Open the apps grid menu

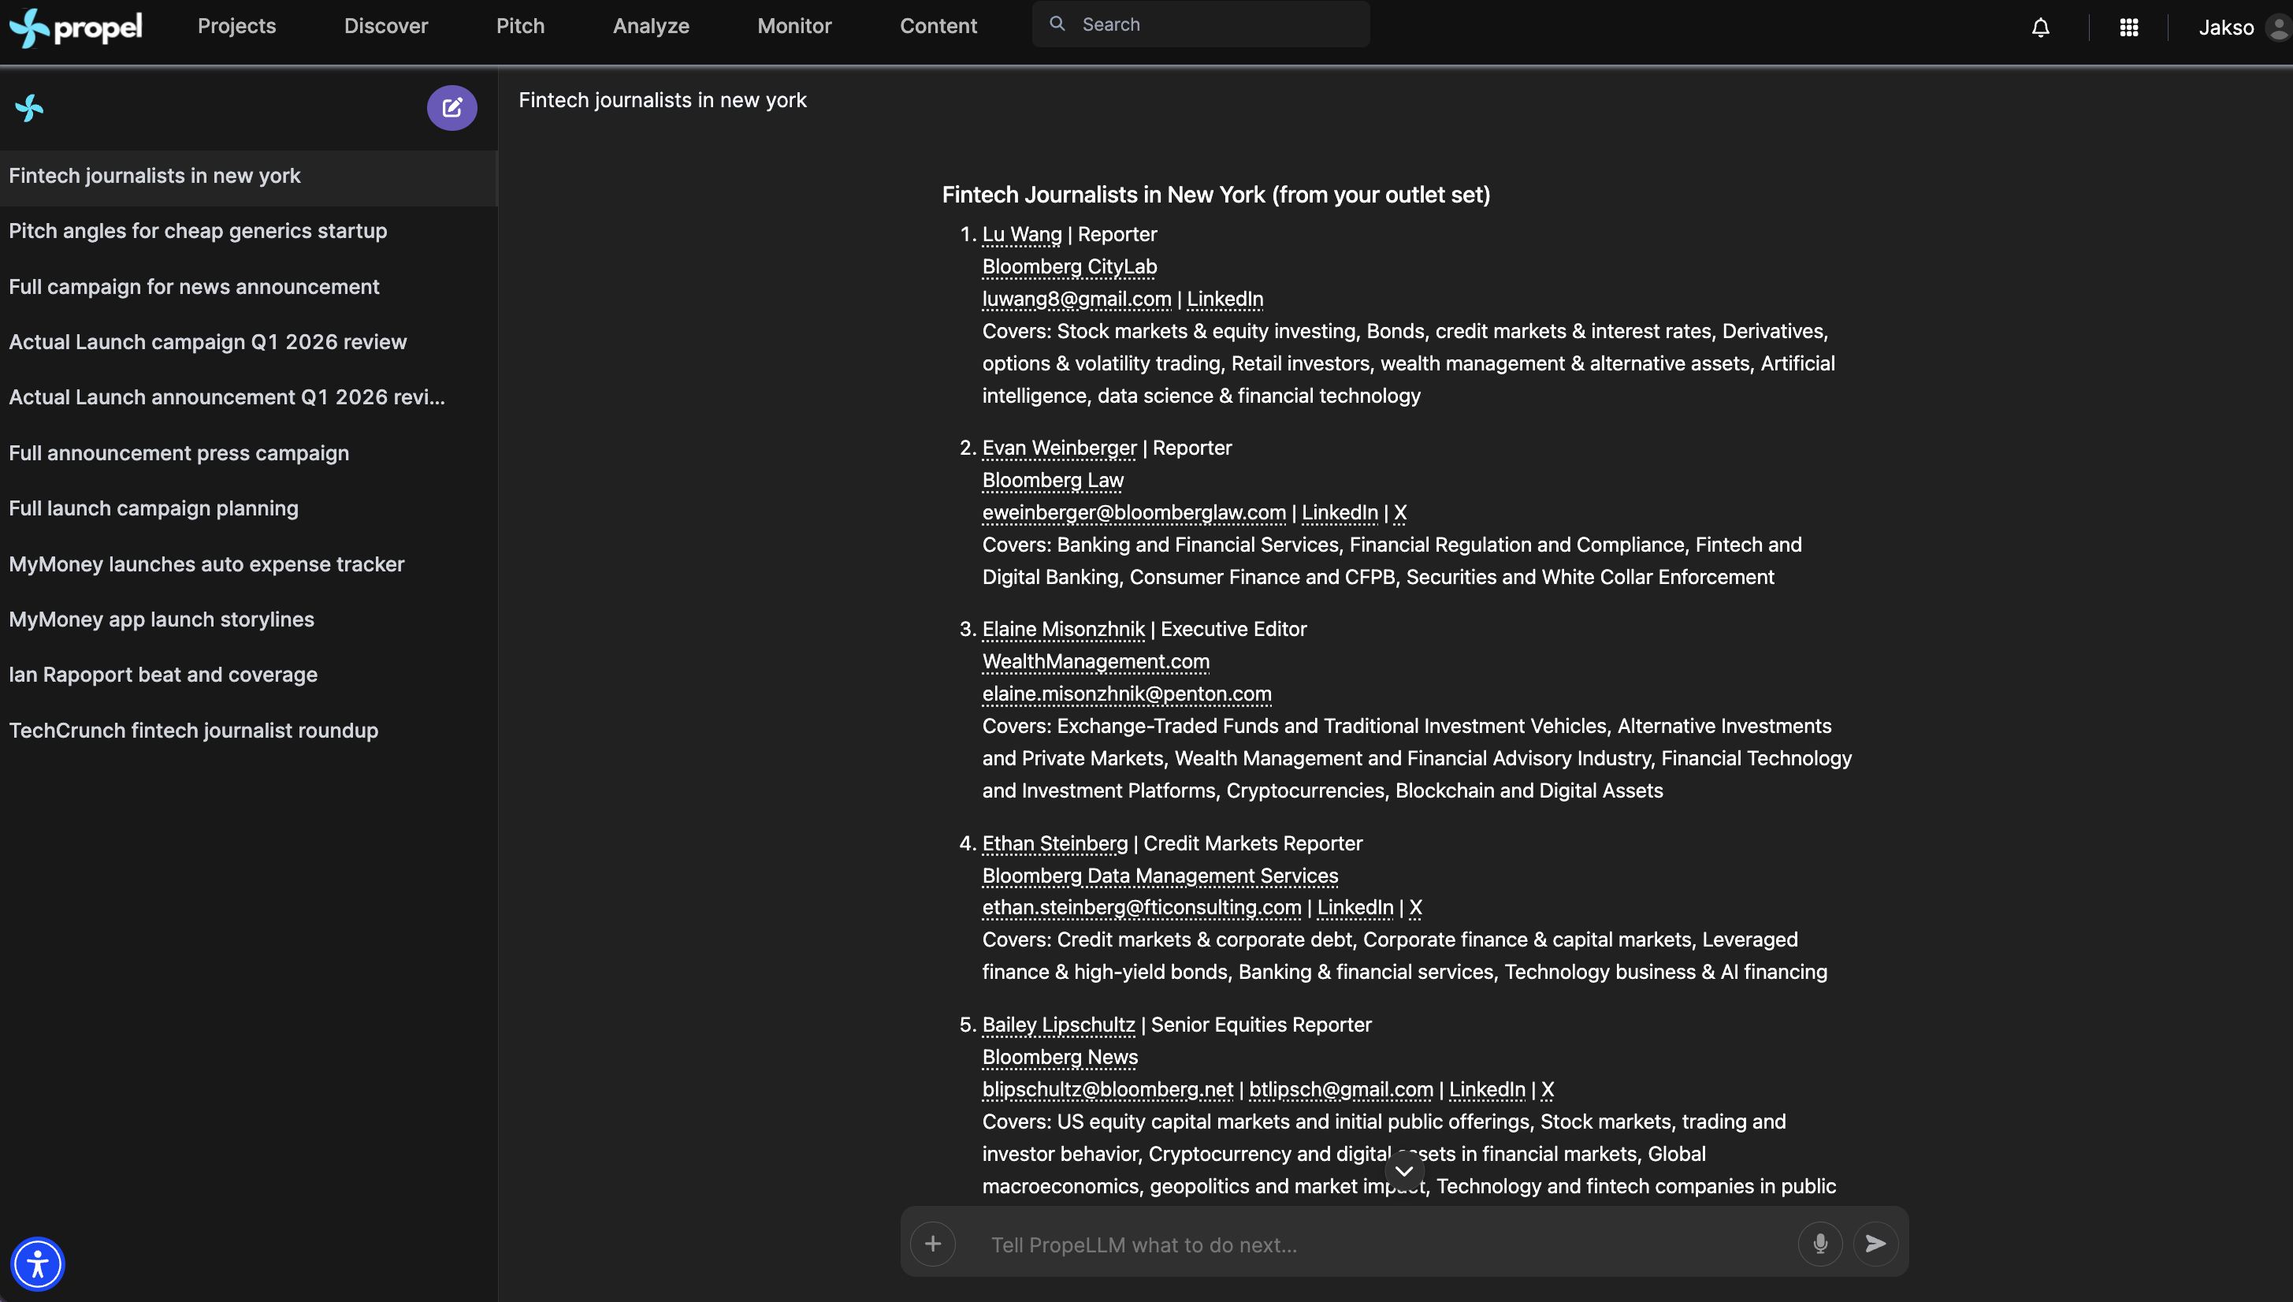(x=2128, y=28)
